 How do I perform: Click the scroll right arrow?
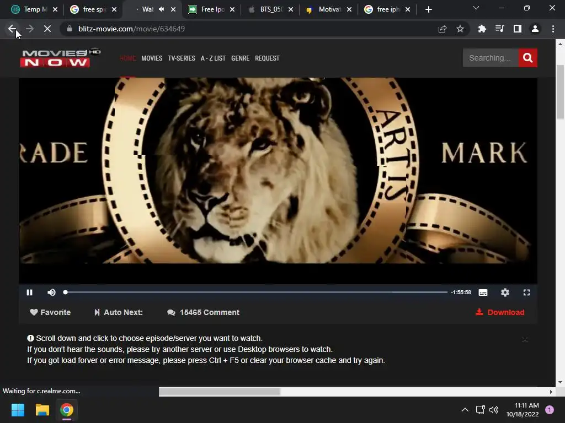click(x=551, y=392)
